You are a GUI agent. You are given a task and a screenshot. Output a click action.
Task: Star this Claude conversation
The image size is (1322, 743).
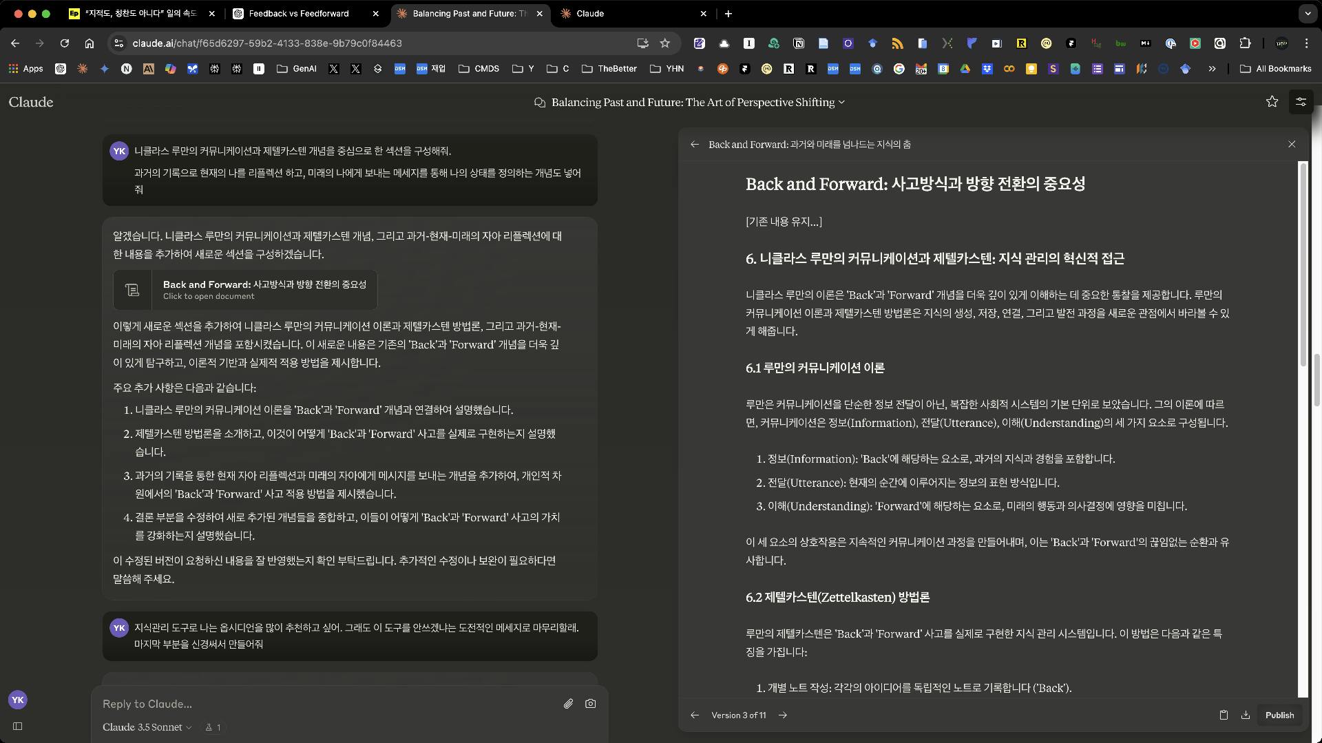[x=1272, y=102]
